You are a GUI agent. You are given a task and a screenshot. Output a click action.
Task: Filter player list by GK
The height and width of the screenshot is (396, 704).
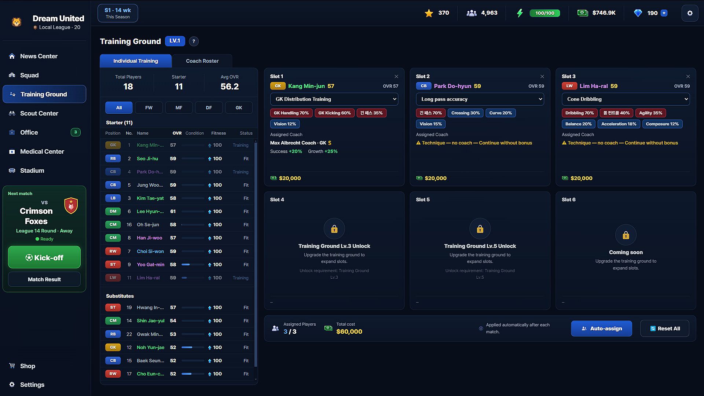(239, 108)
